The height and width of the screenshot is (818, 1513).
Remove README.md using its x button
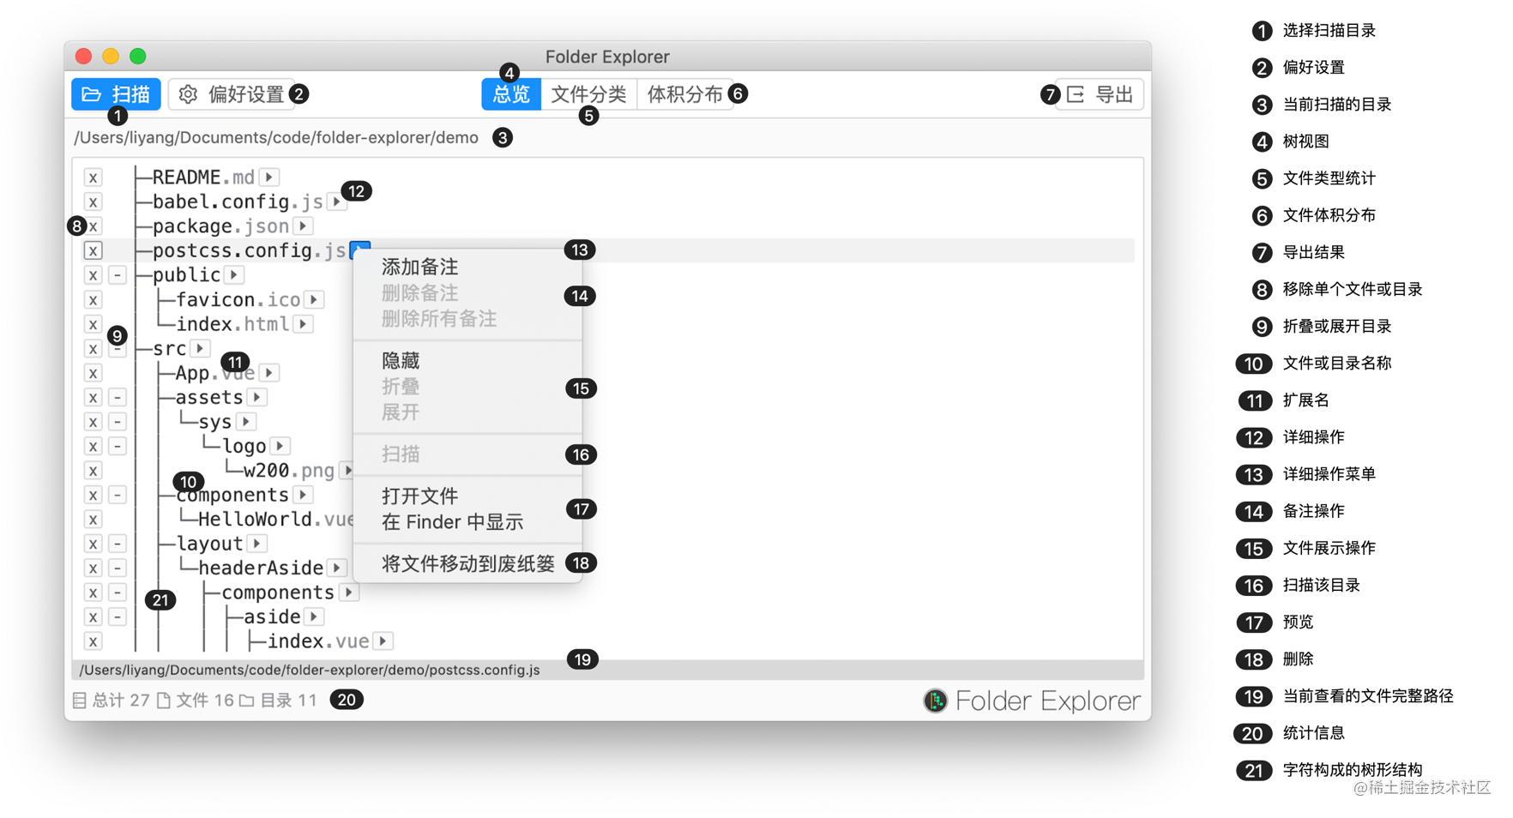93,177
